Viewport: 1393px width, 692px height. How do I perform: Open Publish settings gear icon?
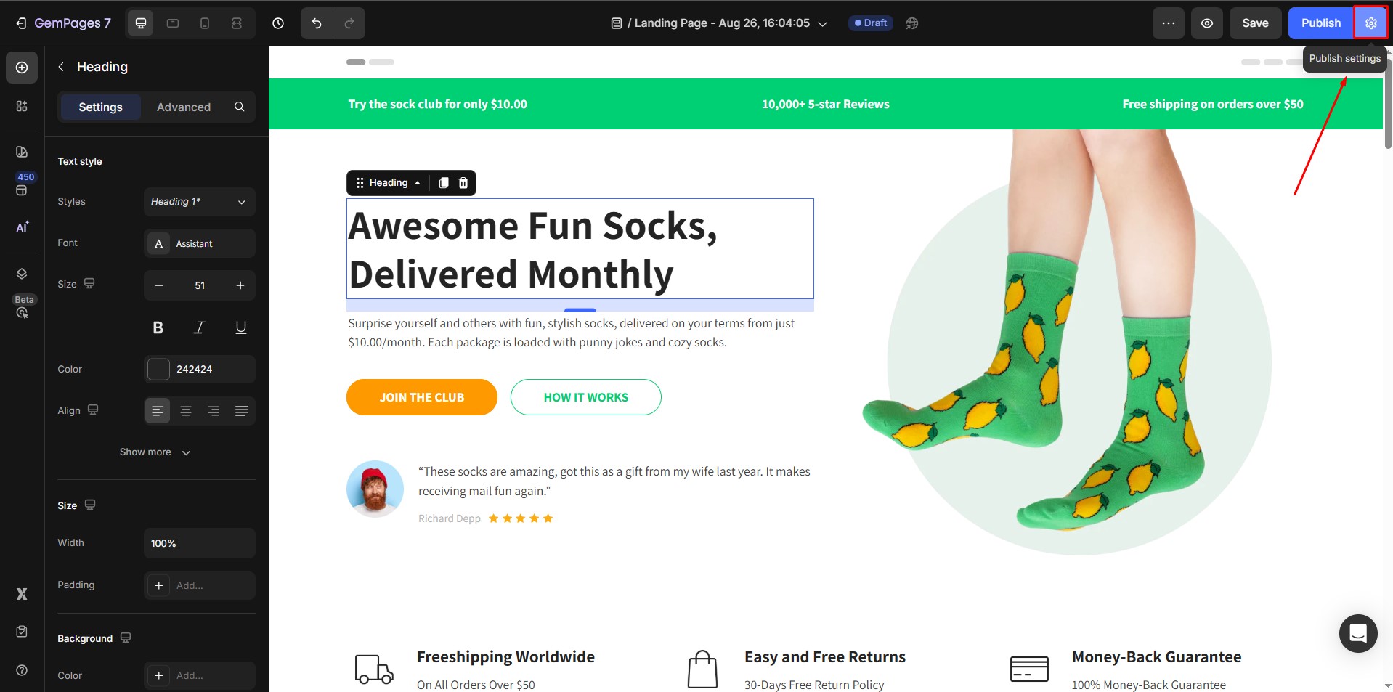click(1370, 23)
